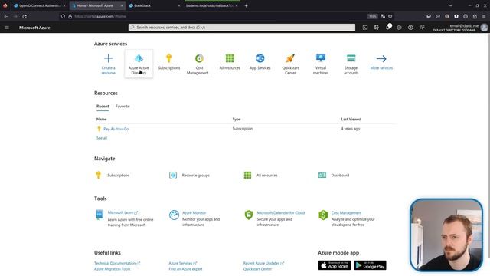Screen dimensions: 490x276
Task: Open Azure Active Directory service
Action: pyautogui.click(x=139, y=64)
